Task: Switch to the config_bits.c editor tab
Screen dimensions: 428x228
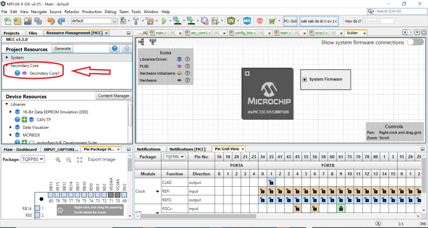Action: click(249, 33)
